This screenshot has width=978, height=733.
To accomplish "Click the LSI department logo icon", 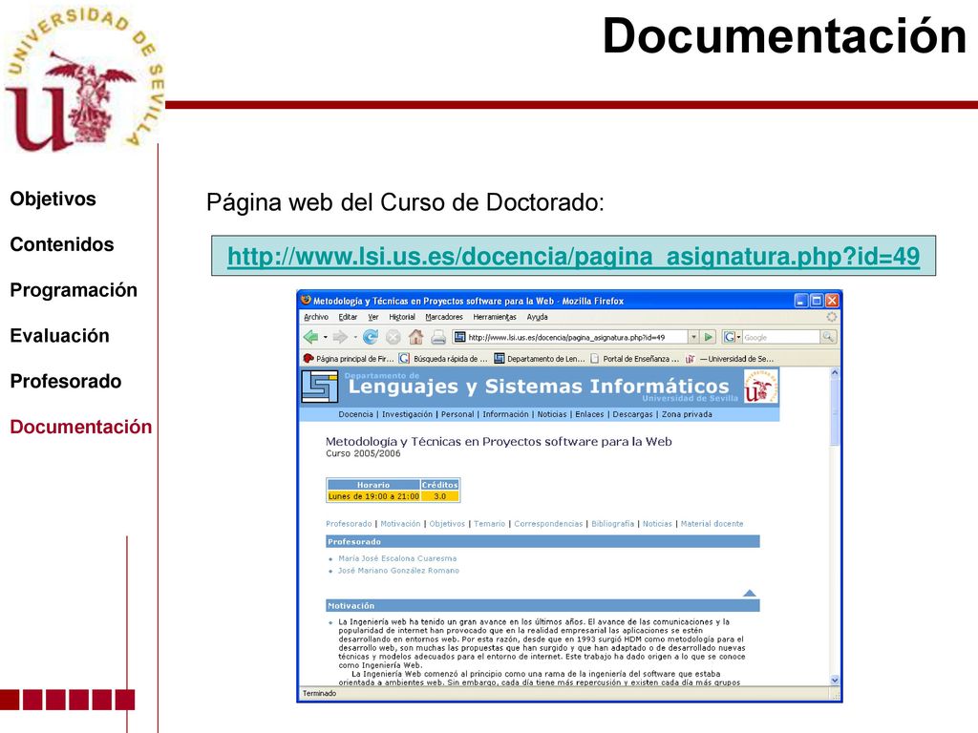I will [320, 387].
